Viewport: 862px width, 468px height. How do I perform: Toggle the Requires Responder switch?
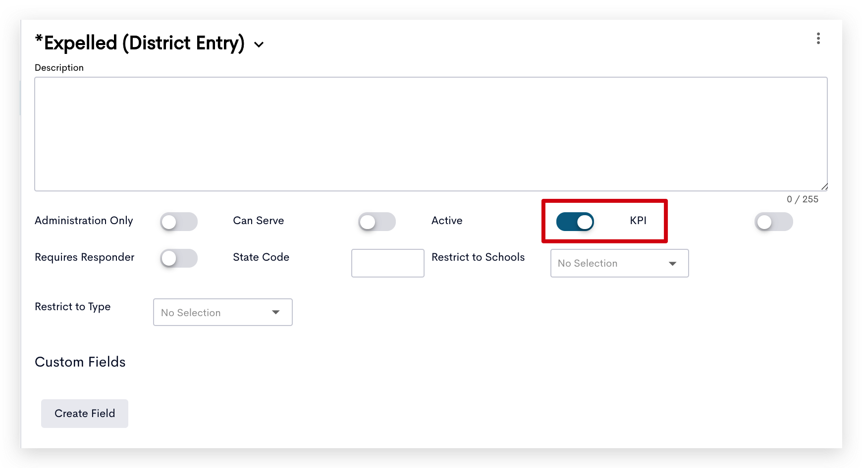click(179, 258)
